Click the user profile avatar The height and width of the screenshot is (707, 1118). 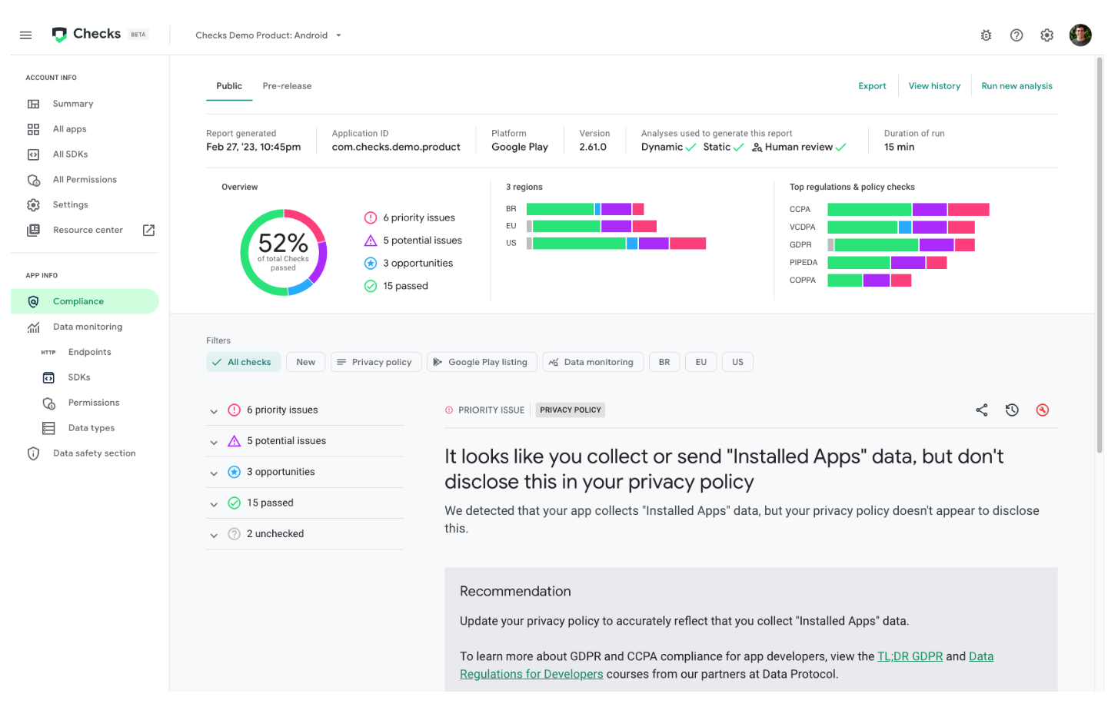pyautogui.click(x=1080, y=35)
